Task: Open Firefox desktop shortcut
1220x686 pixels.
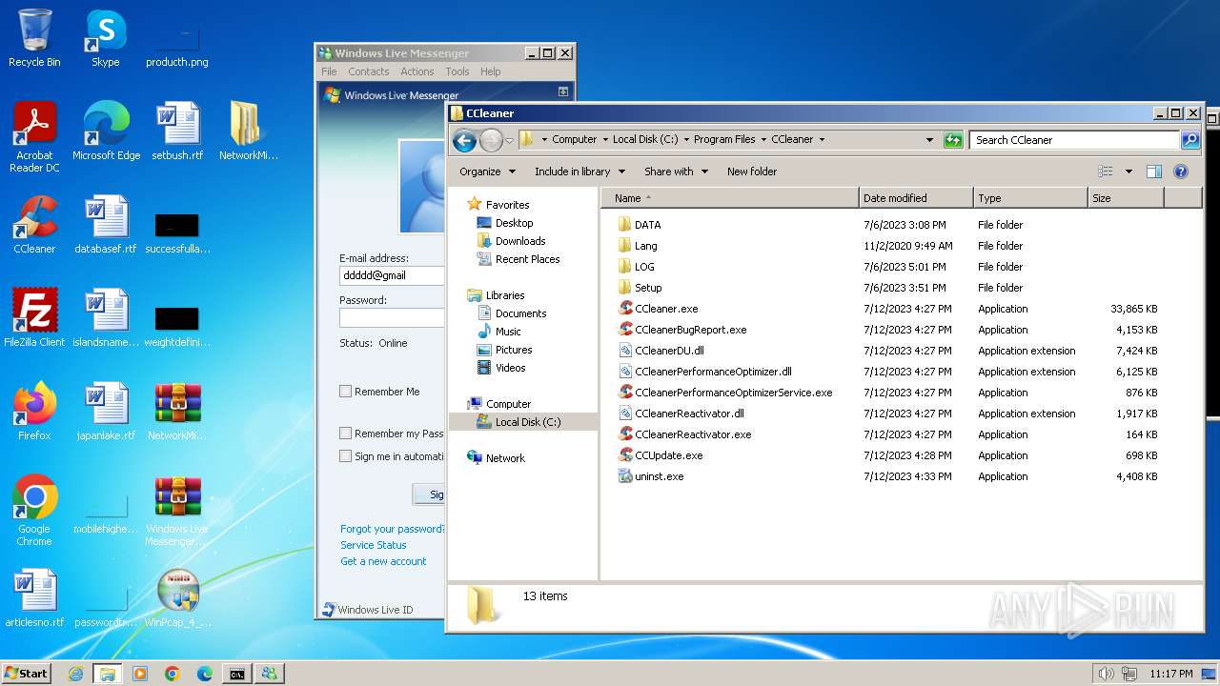Action: [x=34, y=411]
